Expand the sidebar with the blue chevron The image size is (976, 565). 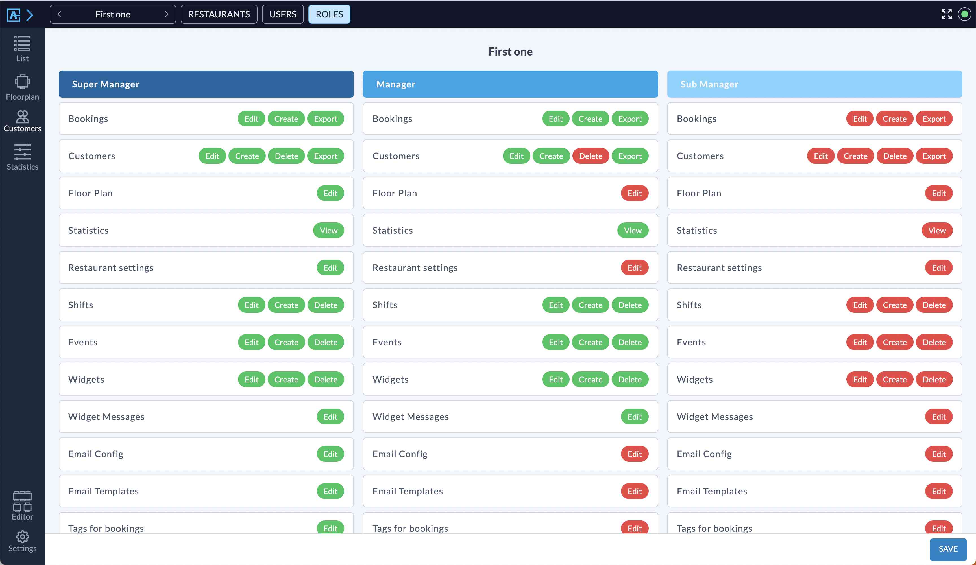click(x=30, y=15)
